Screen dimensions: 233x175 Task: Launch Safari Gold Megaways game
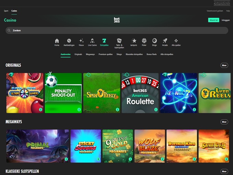[x=214, y=146]
